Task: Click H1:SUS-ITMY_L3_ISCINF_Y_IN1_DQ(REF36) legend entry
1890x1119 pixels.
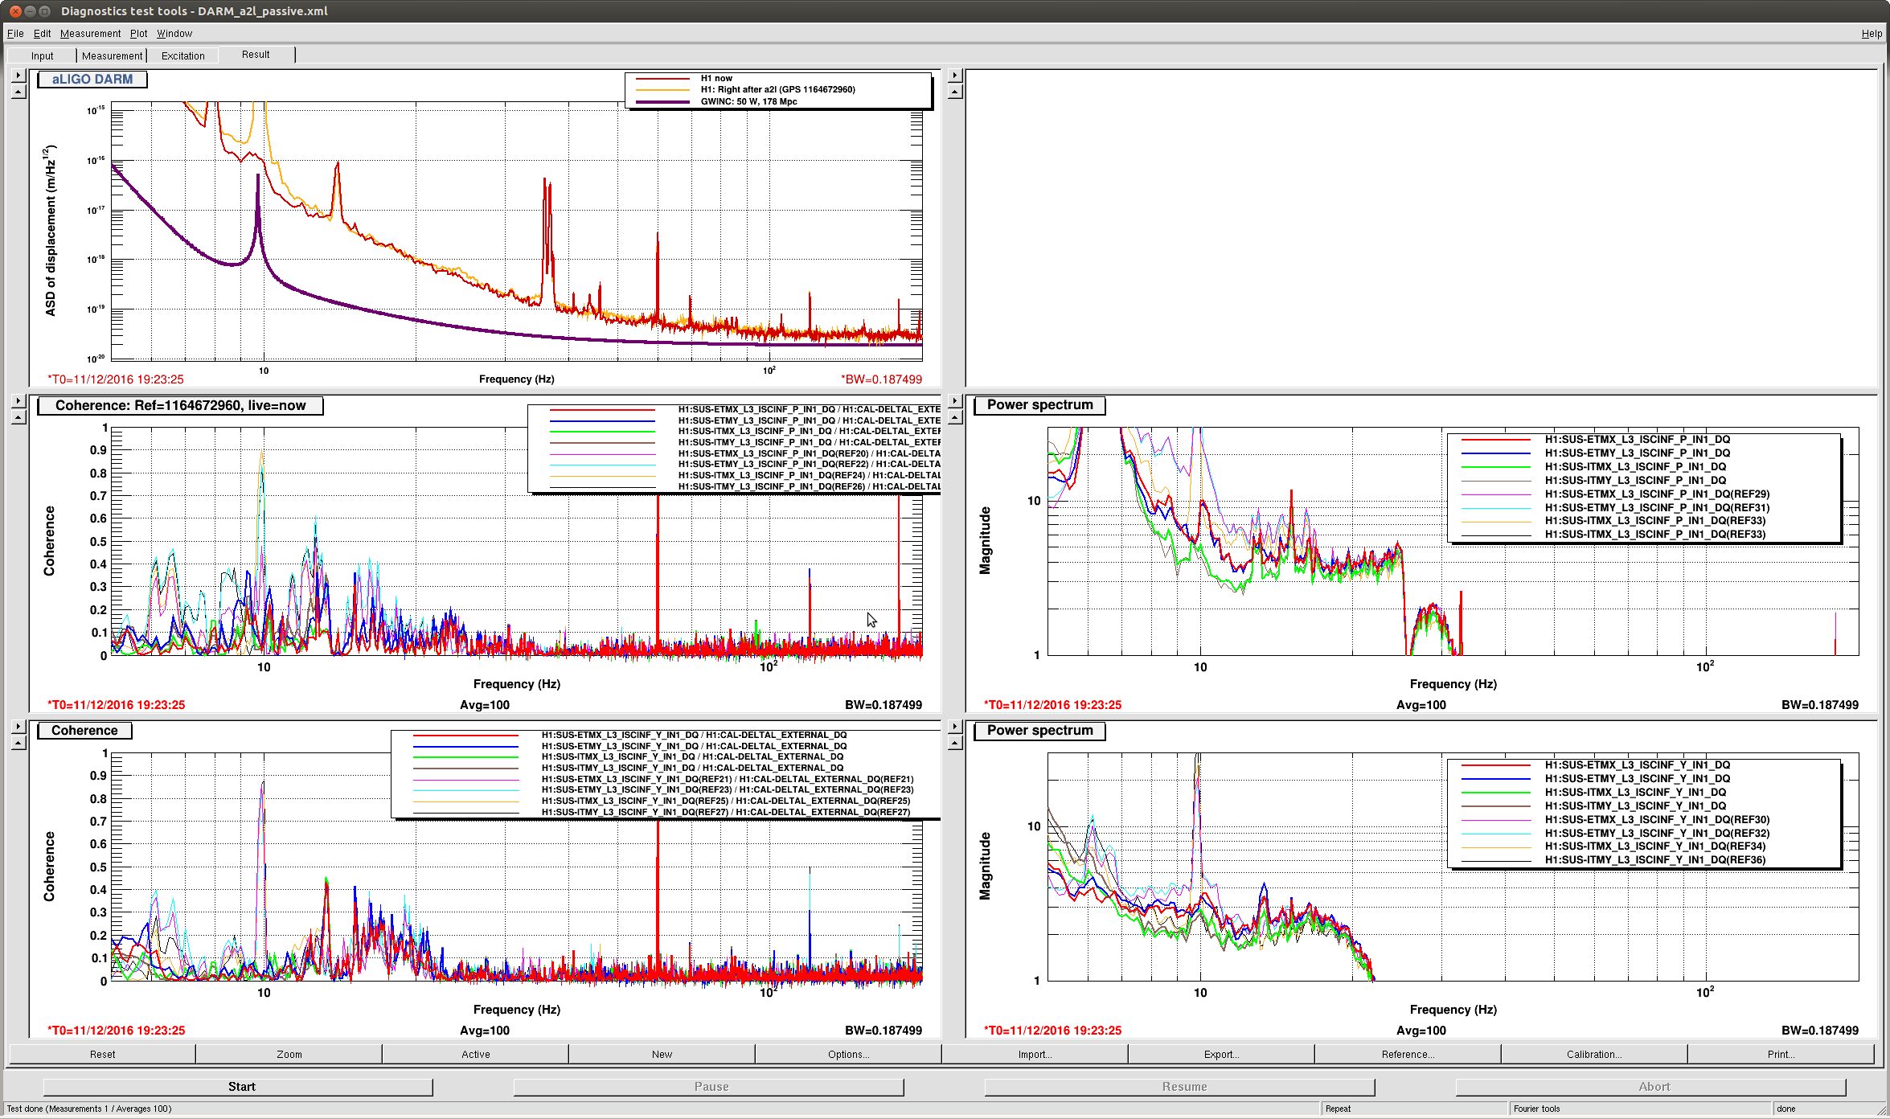Action: click(x=1654, y=860)
